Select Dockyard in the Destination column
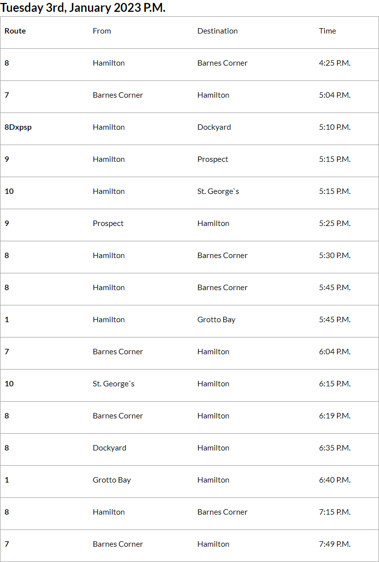The height and width of the screenshot is (562, 379). (x=214, y=127)
